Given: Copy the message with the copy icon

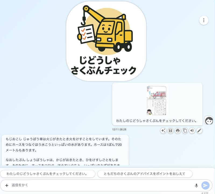Looking at the screenshot, I should [185, 130].
